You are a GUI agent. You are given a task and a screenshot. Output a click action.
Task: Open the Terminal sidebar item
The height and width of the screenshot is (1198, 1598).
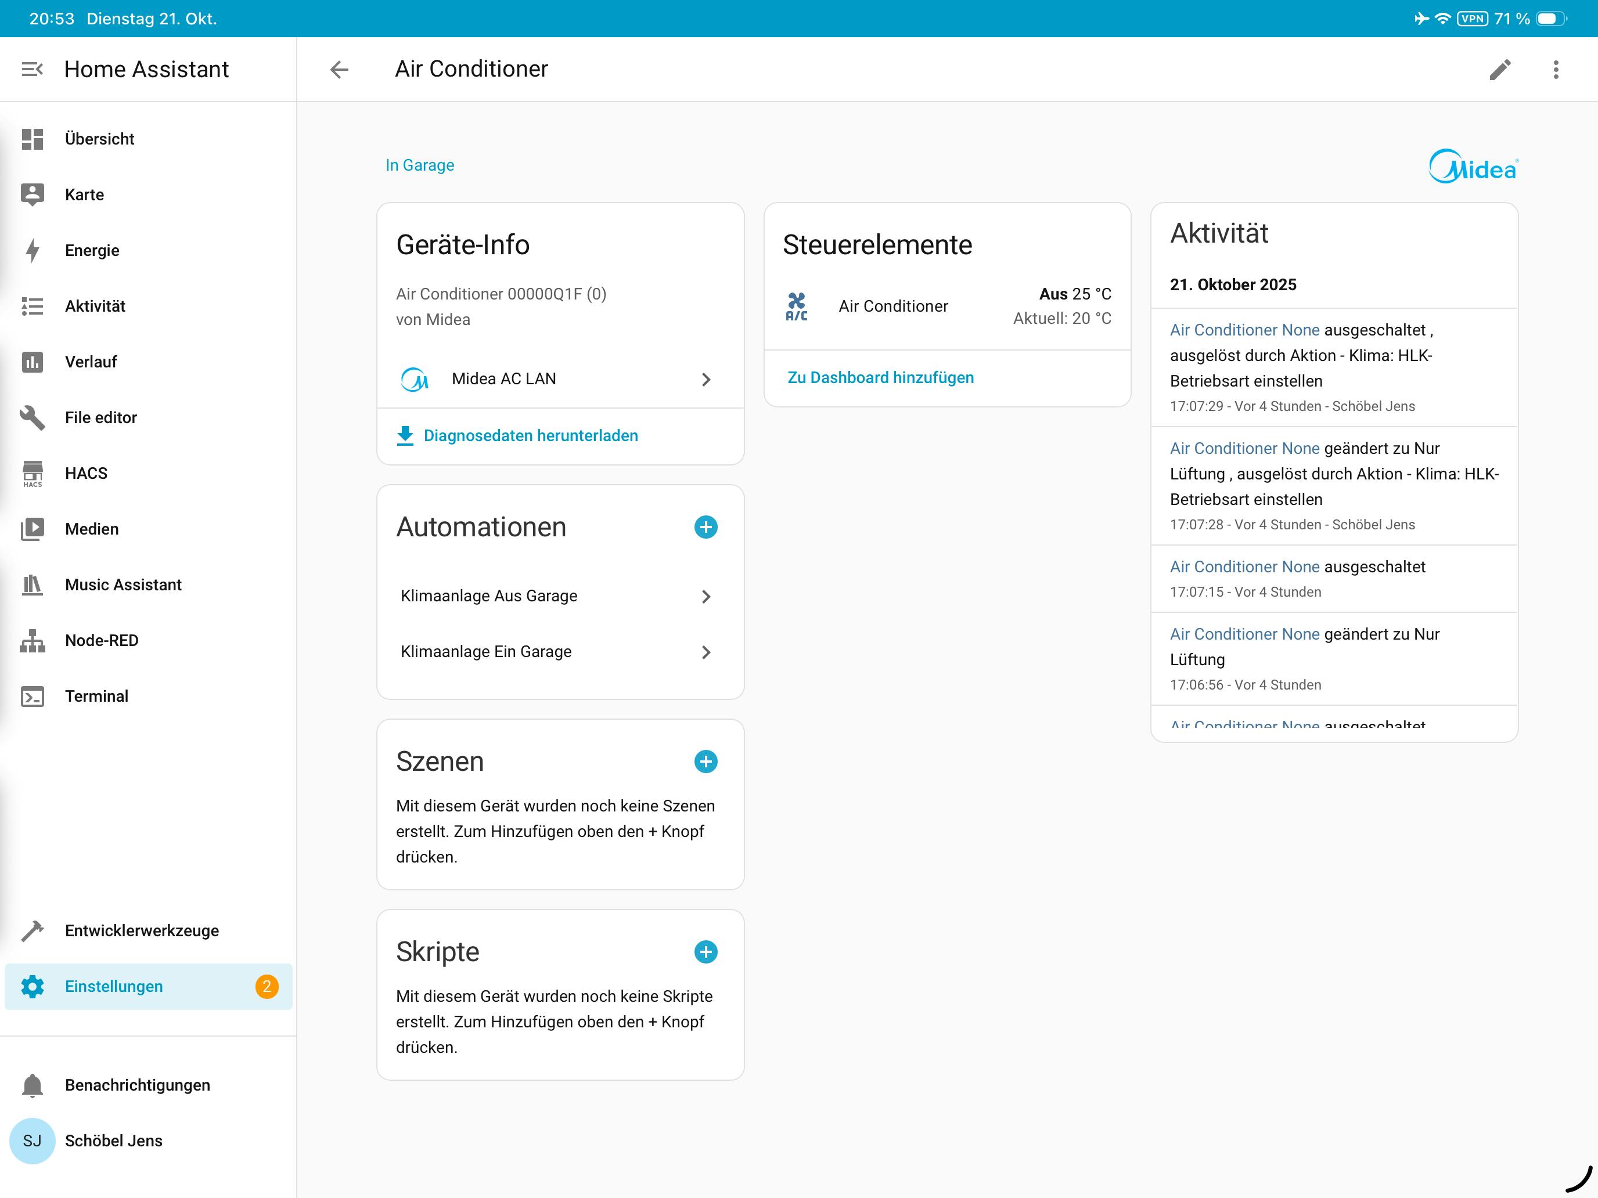tap(96, 695)
